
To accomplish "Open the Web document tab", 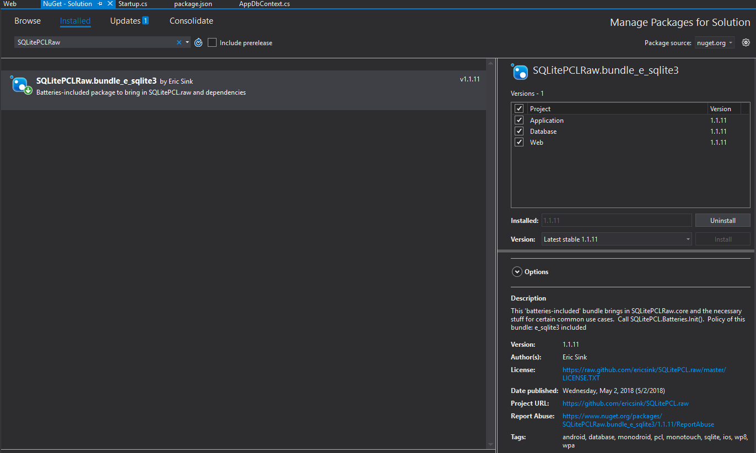I will click(10, 4).
